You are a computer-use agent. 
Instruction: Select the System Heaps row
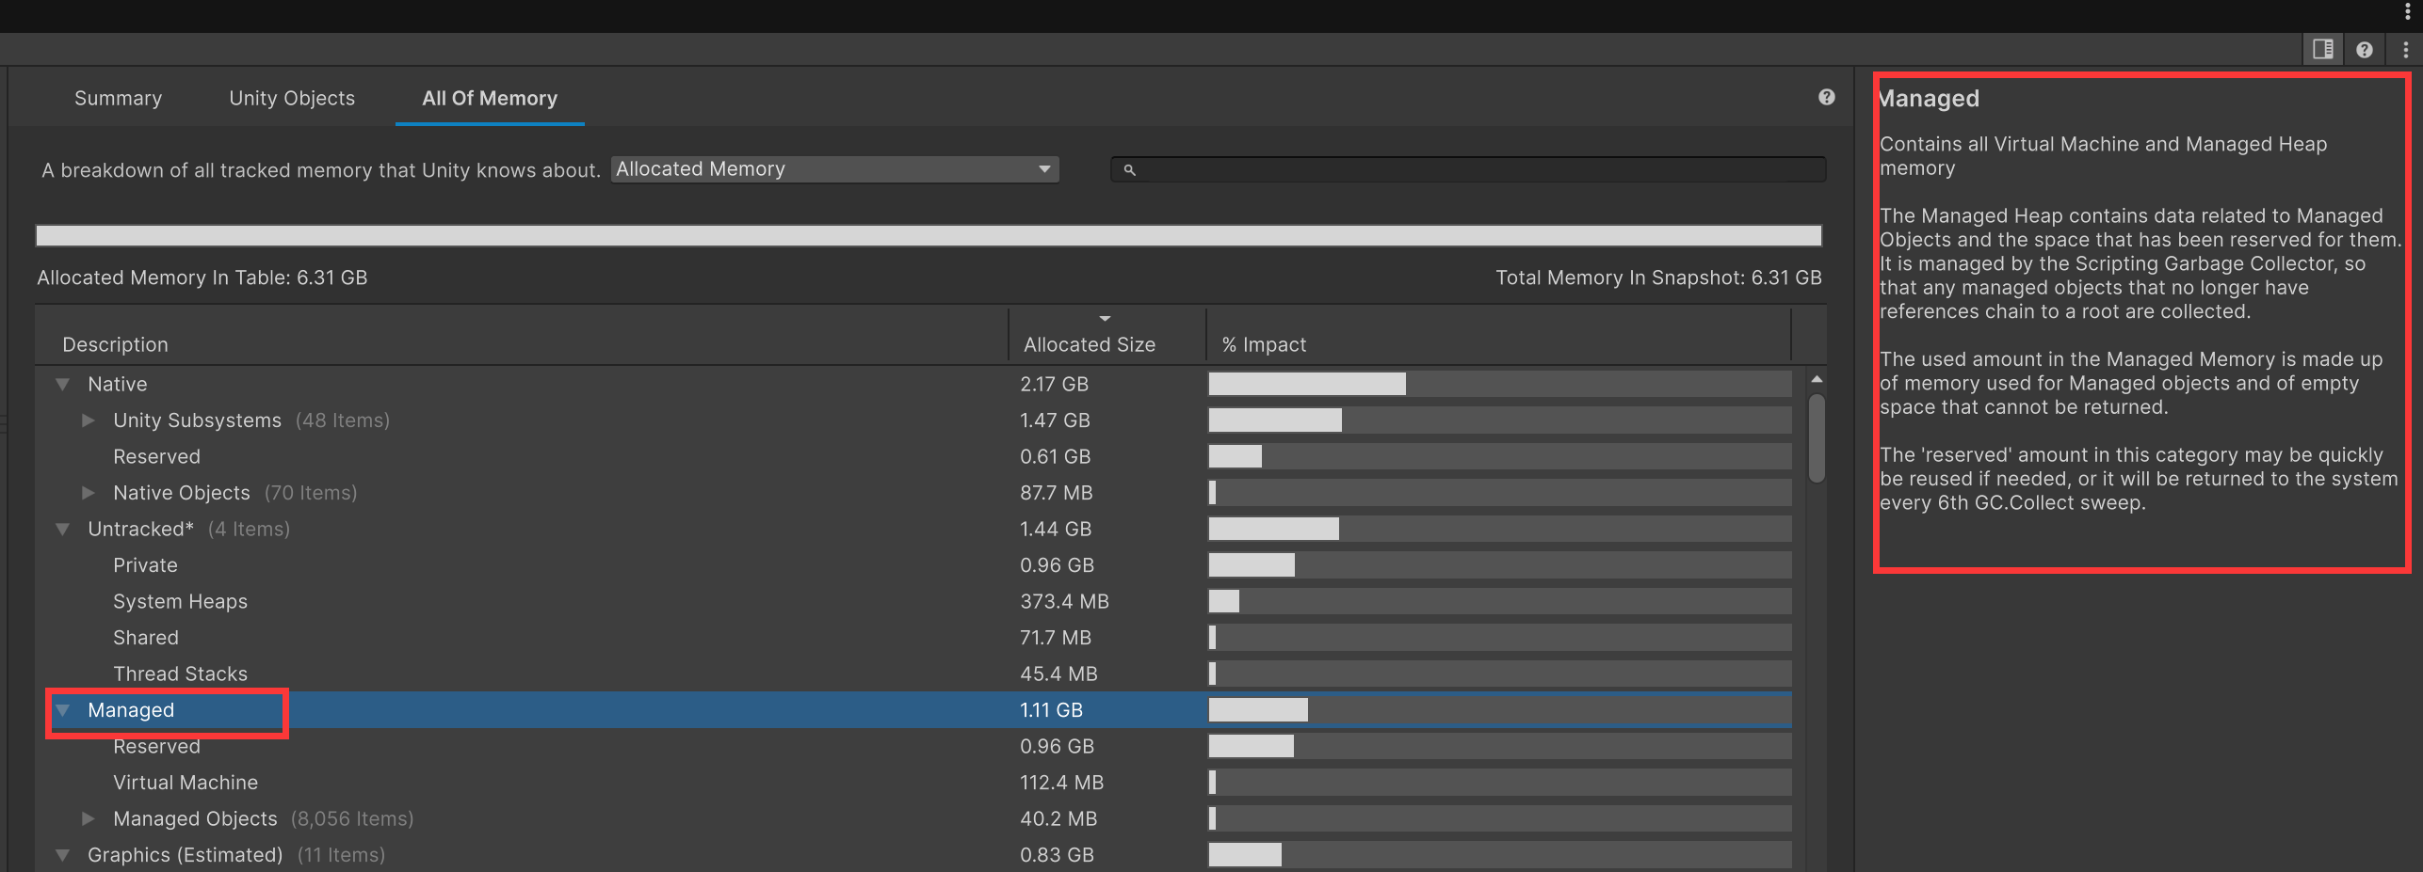pyautogui.click(x=180, y=602)
